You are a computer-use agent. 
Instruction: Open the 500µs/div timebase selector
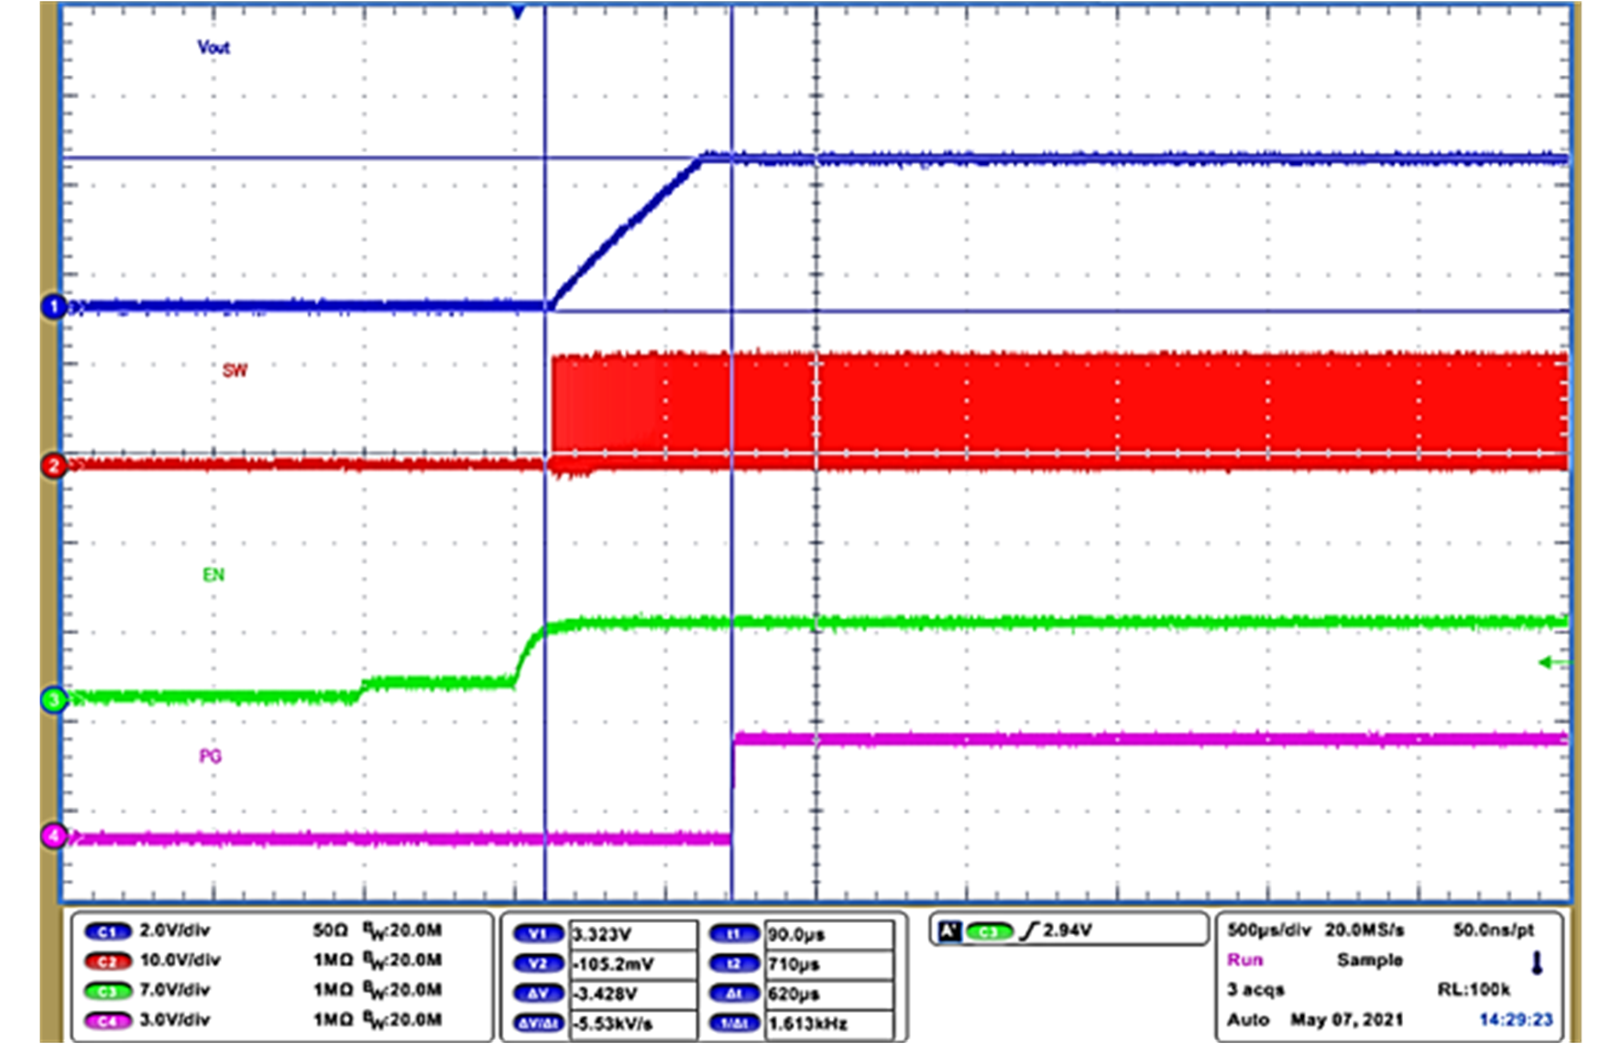(1267, 930)
